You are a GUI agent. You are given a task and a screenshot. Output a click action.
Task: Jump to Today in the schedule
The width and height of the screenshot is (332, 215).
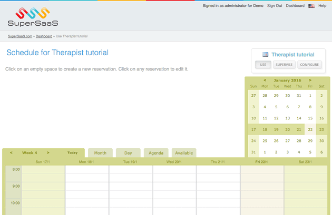[x=72, y=152]
